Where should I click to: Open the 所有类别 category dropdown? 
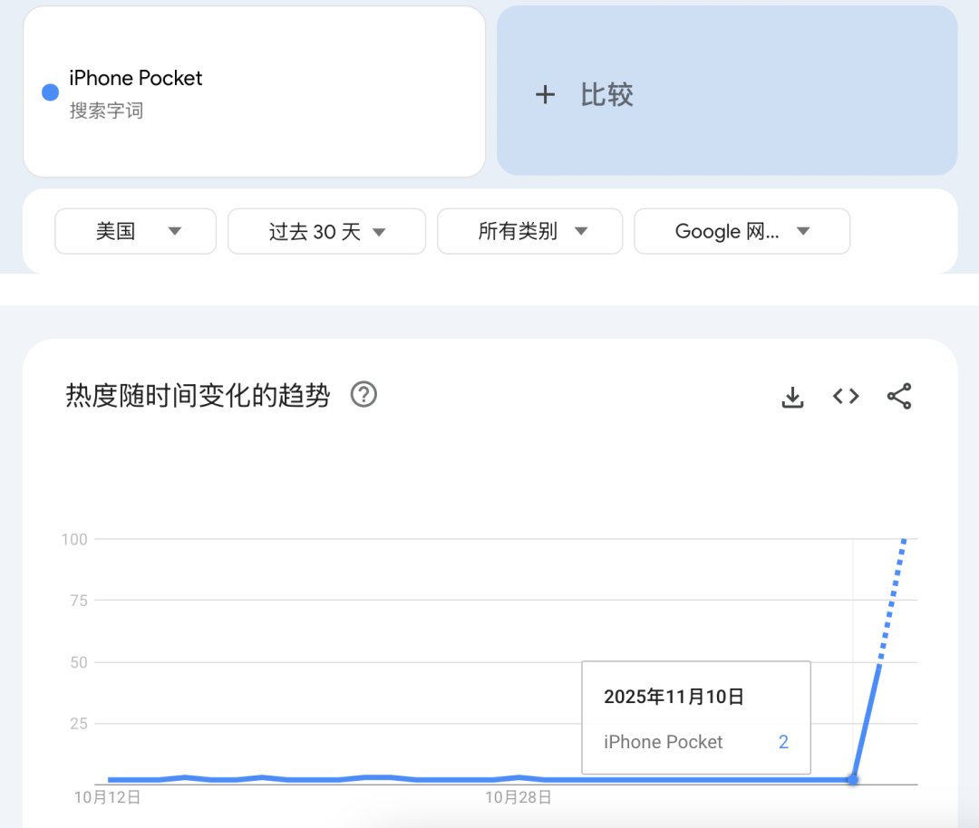pyautogui.click(x=529, y=231)
